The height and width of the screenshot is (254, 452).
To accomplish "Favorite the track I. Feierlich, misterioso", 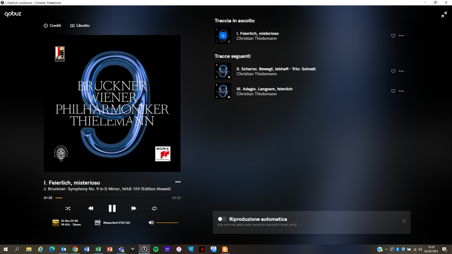I will pos(393,36).
